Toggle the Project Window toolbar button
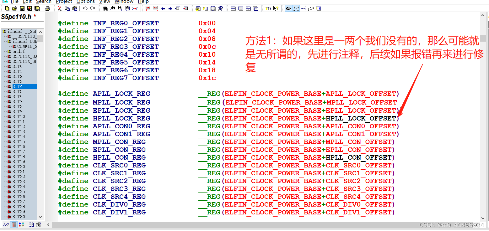This screenshot has width=489, height=231. 288,8
